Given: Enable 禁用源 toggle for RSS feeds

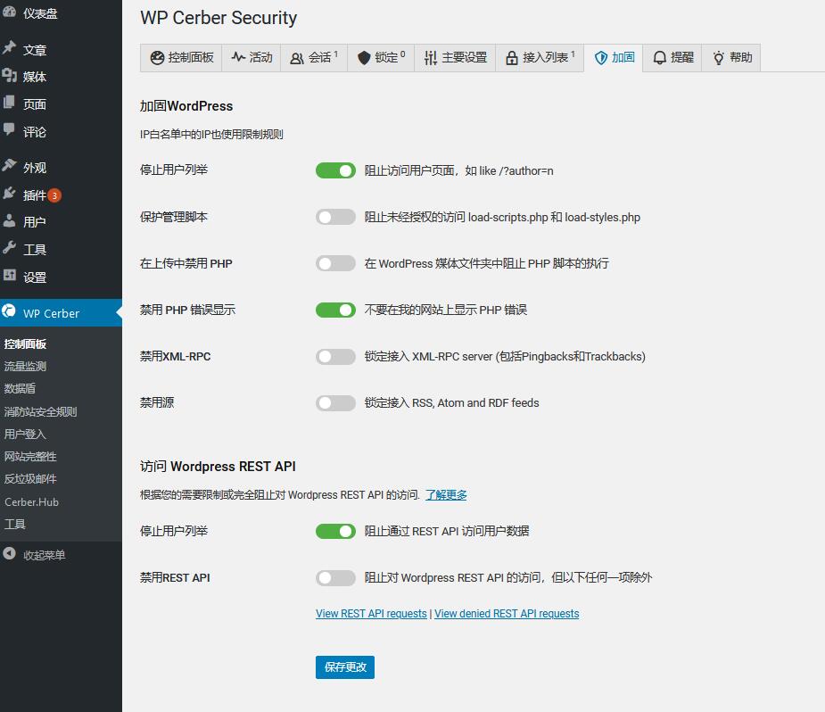Looking at the screenshot, I should [x=335, y=402].
